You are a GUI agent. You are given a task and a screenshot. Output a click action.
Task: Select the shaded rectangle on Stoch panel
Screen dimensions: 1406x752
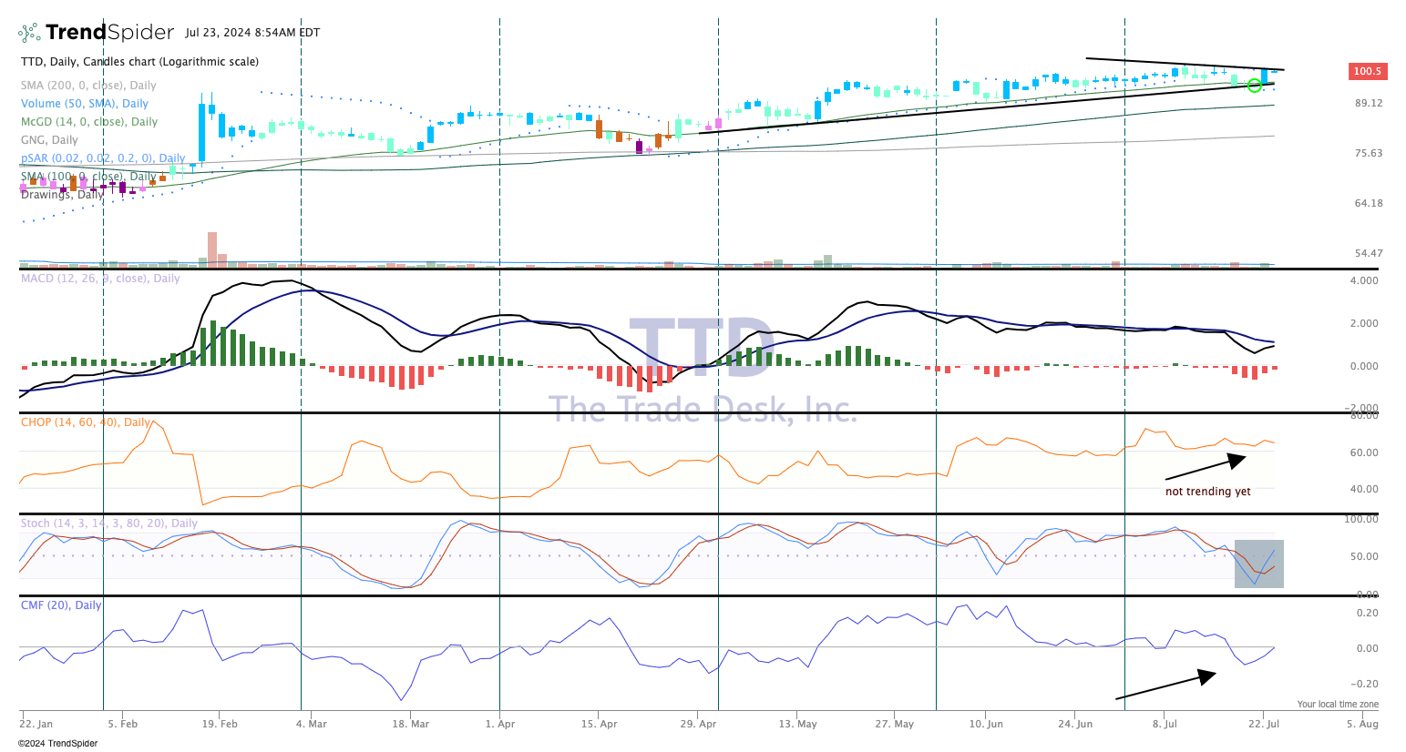pos(1258,564)
